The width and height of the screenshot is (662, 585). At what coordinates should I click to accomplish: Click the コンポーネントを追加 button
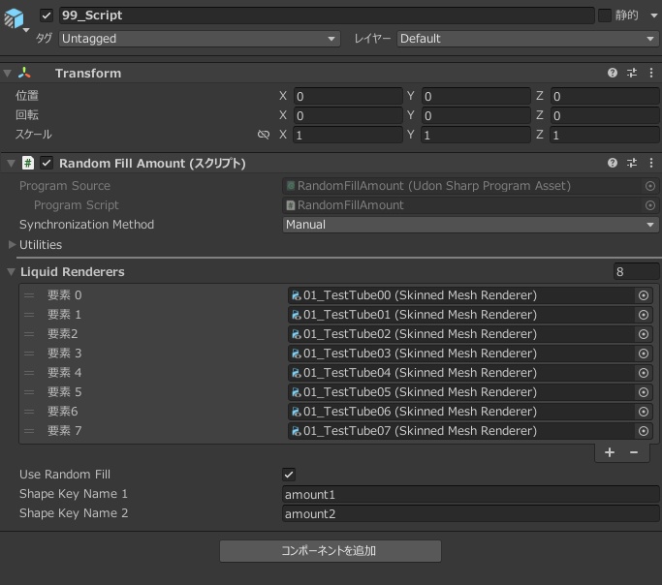[x=331, y=551]
